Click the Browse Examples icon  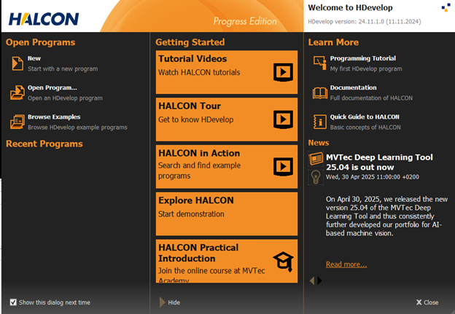tap(17, 122)
